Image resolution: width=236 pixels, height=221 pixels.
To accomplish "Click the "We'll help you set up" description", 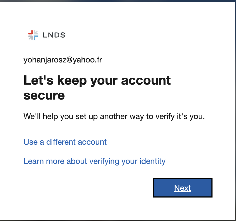I will coord(114,116).
